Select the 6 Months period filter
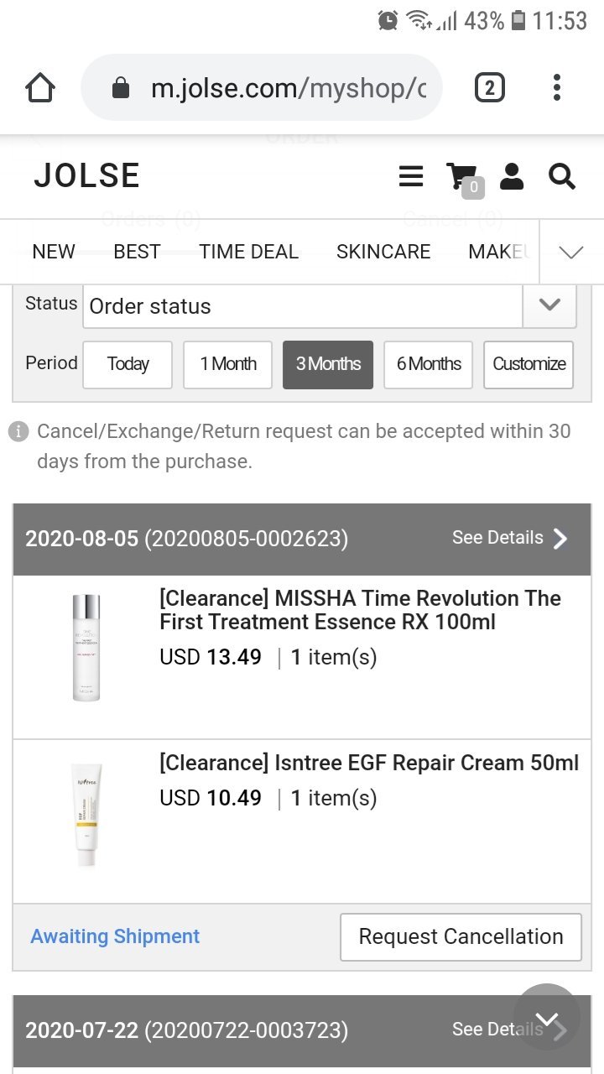The image size is (604, 1074). [x=429, y=364]
